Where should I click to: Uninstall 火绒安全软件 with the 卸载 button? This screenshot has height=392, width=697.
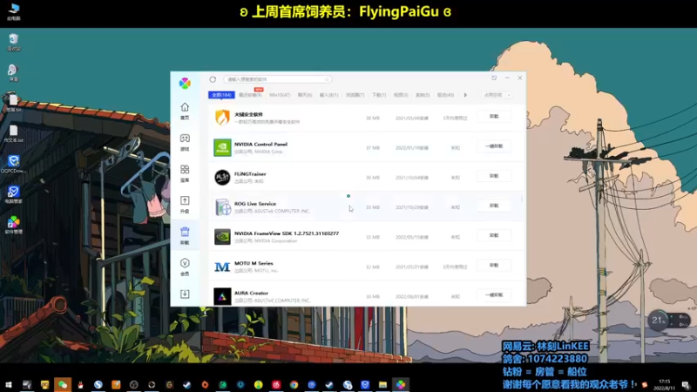tap(494, 117)
